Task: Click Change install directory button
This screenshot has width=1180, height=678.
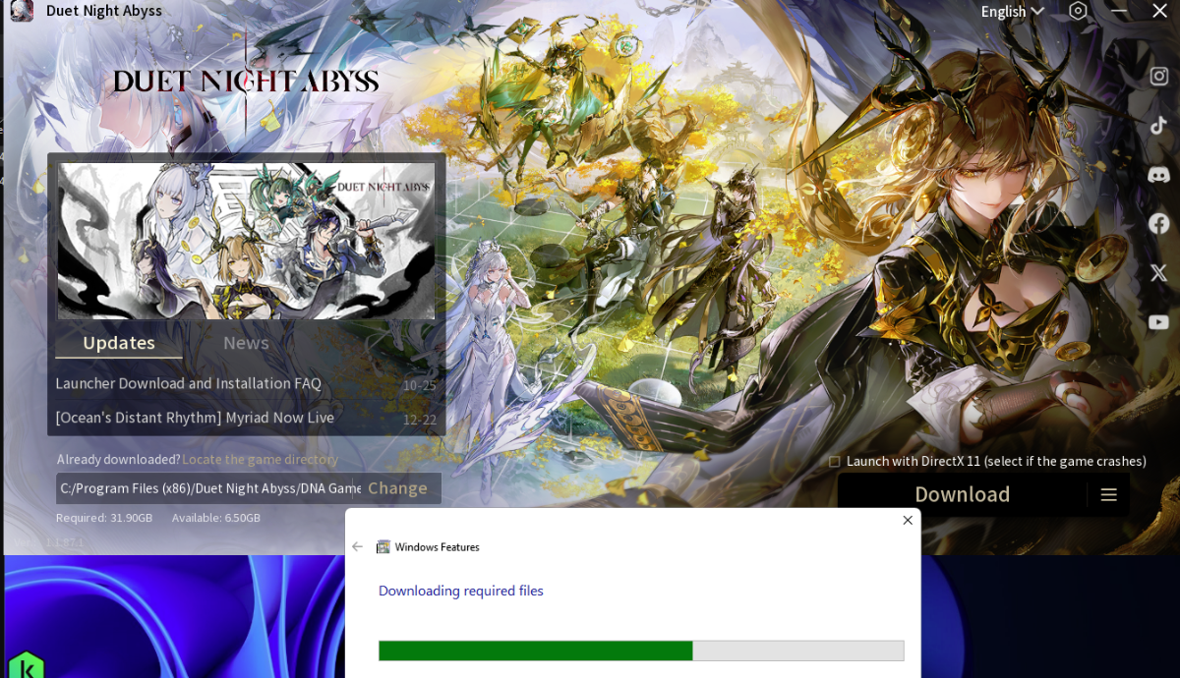Action: (397, 488)
